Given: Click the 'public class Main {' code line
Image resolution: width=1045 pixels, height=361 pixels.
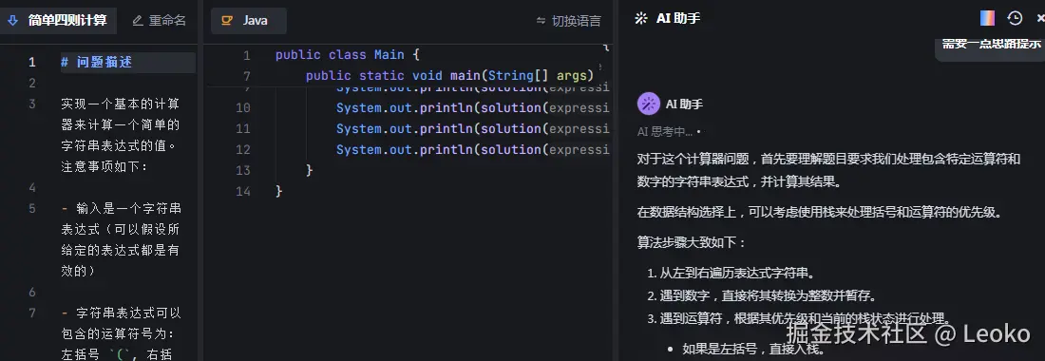Looking at the screenshot, I should click(347, 54).
